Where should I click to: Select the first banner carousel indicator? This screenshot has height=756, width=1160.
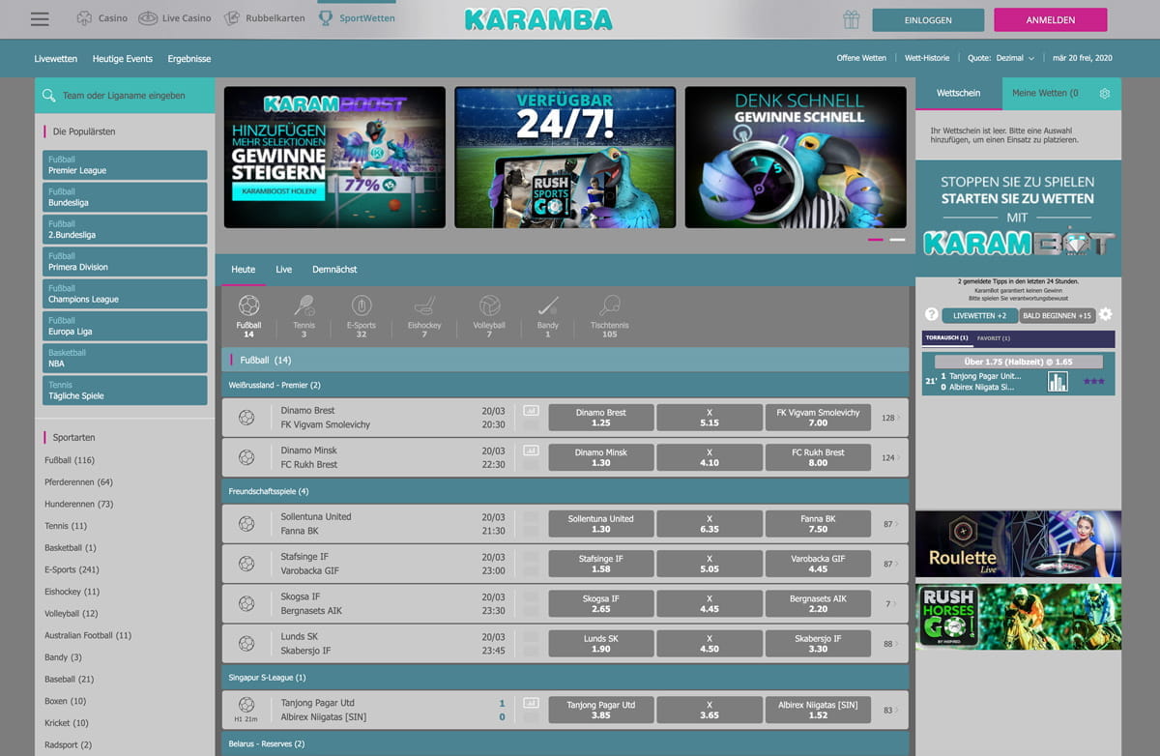pyautogui.click(x=876, y=239)
